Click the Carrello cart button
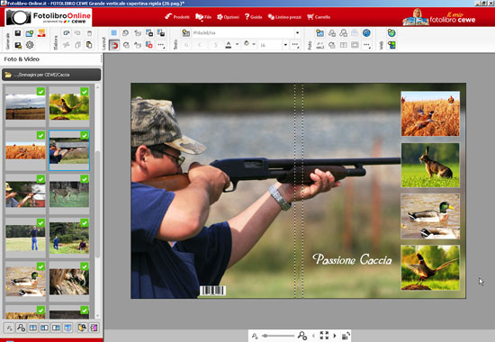The height and width of the screenshot is (342, 495). pyautogui.click(x=319, y=17)
